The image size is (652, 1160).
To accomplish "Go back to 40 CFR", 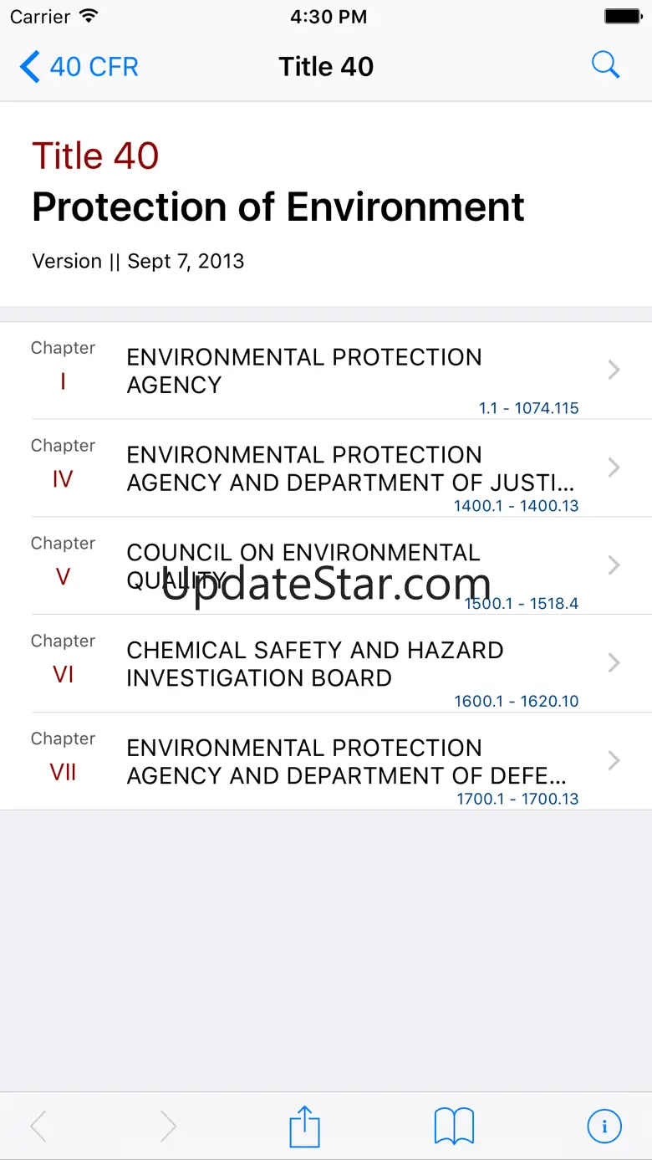I will [x=79, y=67].
